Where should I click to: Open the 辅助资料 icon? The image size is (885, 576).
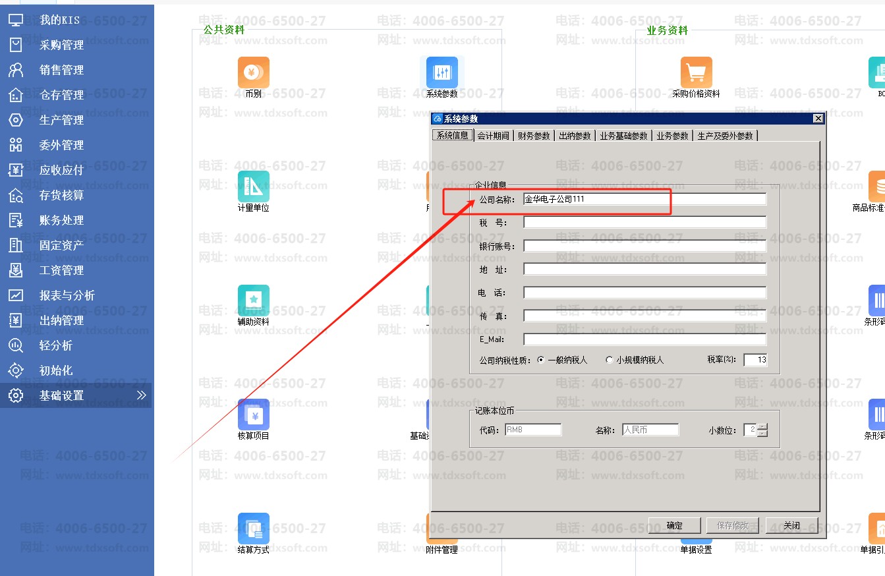click(254, 301)
